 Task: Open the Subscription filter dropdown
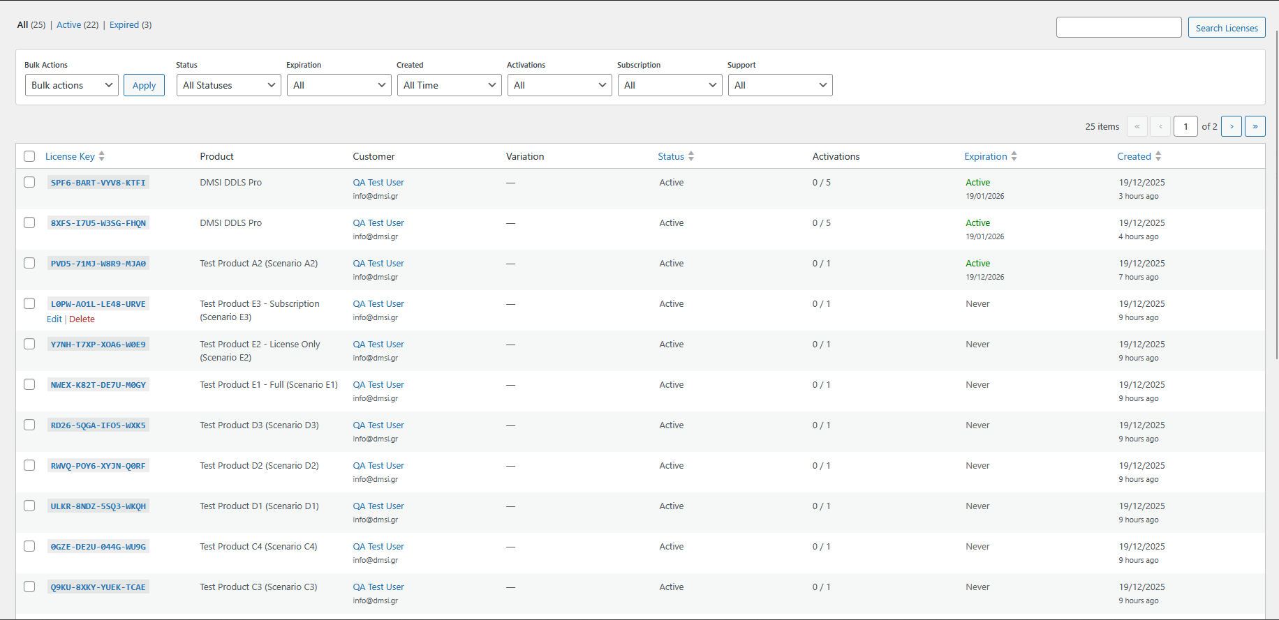670,85
